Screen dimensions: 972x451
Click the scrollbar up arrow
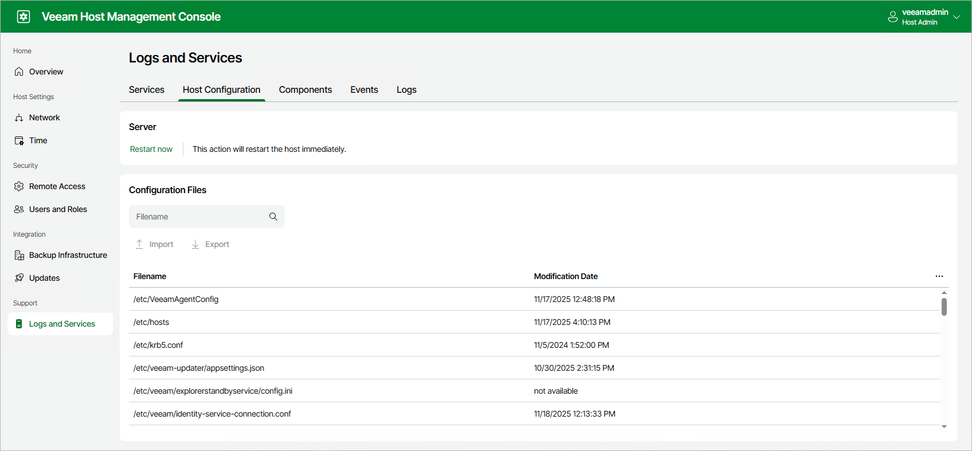(944, 293)
